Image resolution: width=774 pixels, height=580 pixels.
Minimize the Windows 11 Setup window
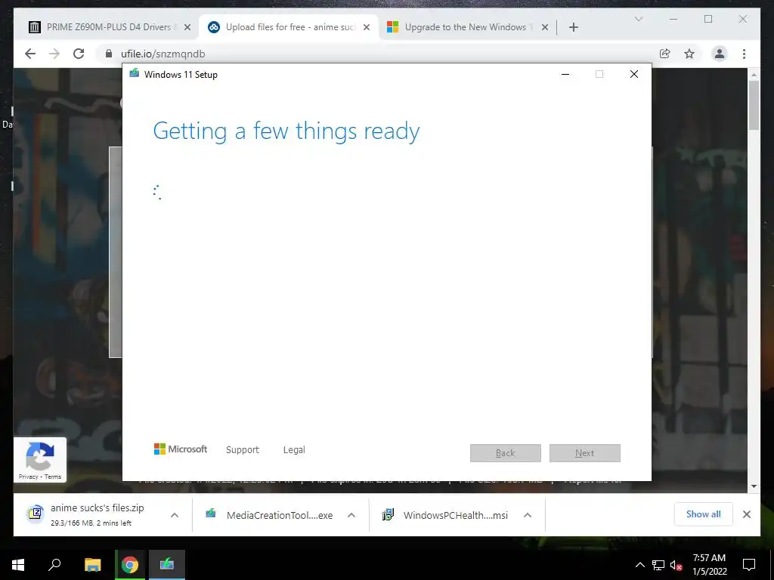pos(565,74)
